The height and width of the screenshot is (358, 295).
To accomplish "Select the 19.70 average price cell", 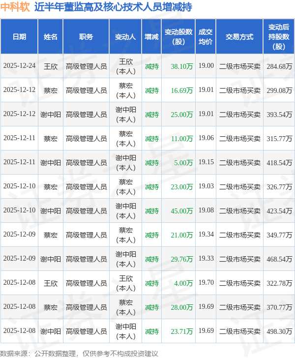I will point(206,283).
